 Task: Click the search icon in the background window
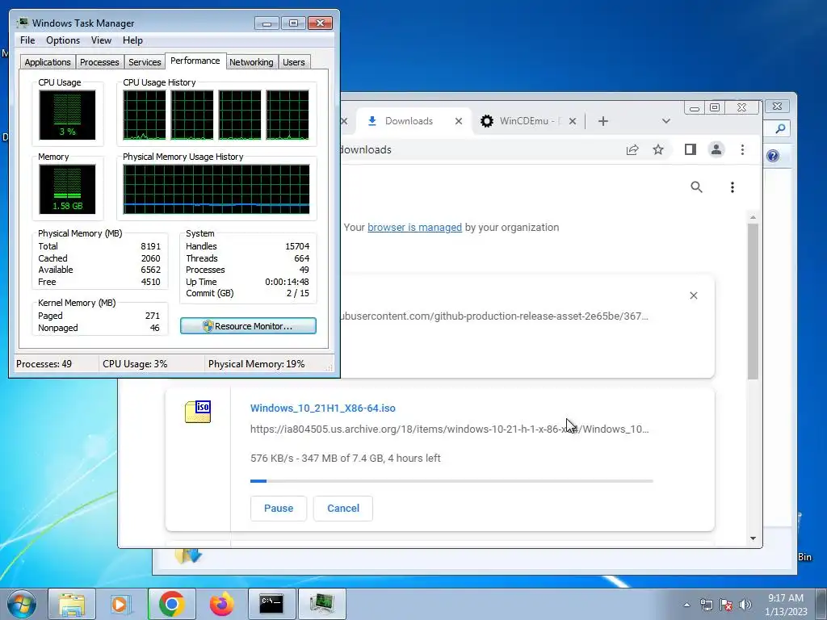[780, 128]
